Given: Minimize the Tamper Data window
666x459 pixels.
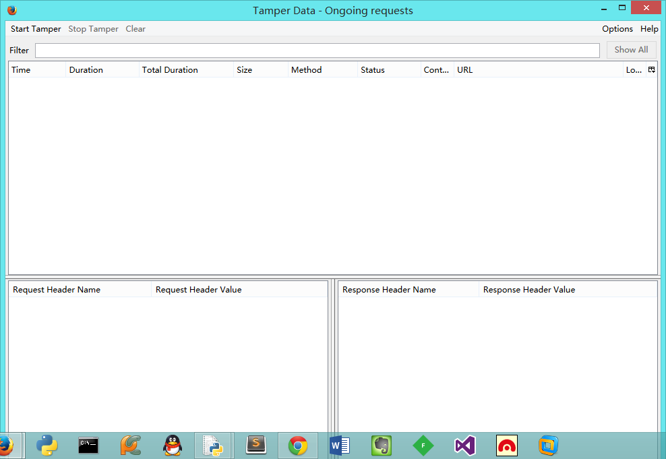Looking at the screenshot, I should coord(604,8).
